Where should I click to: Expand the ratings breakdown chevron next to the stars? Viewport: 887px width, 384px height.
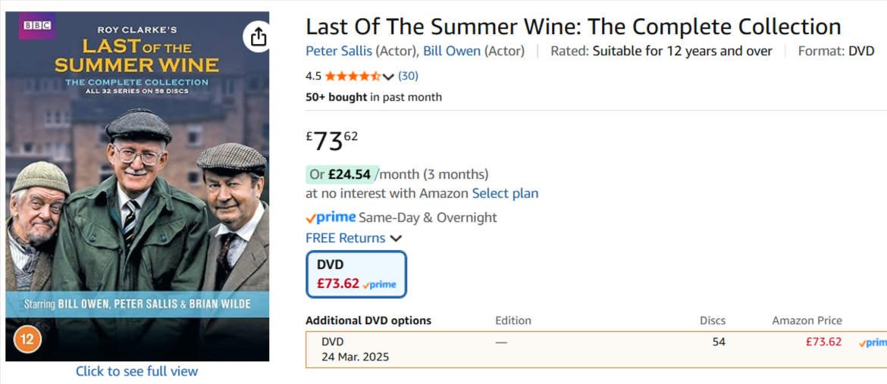pos(389,76)
